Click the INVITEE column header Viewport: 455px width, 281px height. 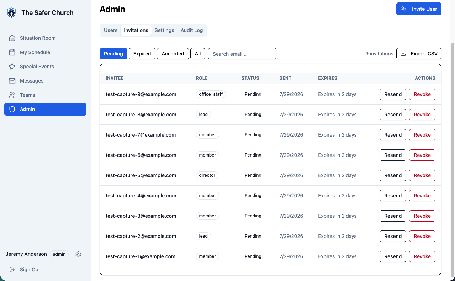[115, 78]
